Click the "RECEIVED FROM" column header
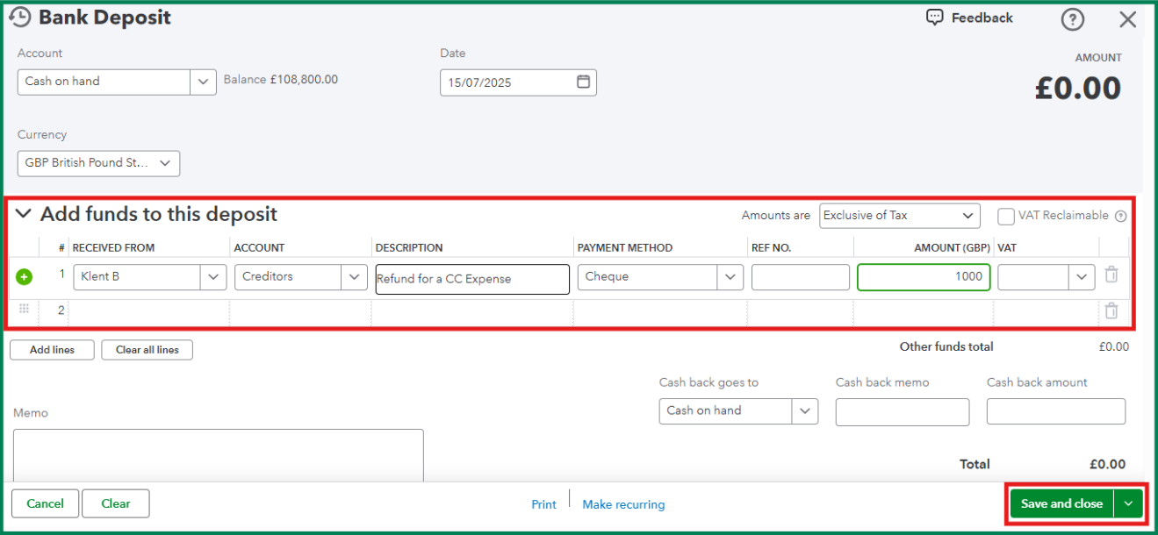 click(113, 248)
